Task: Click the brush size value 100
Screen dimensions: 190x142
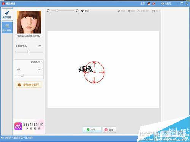Action: pos(40,46)
